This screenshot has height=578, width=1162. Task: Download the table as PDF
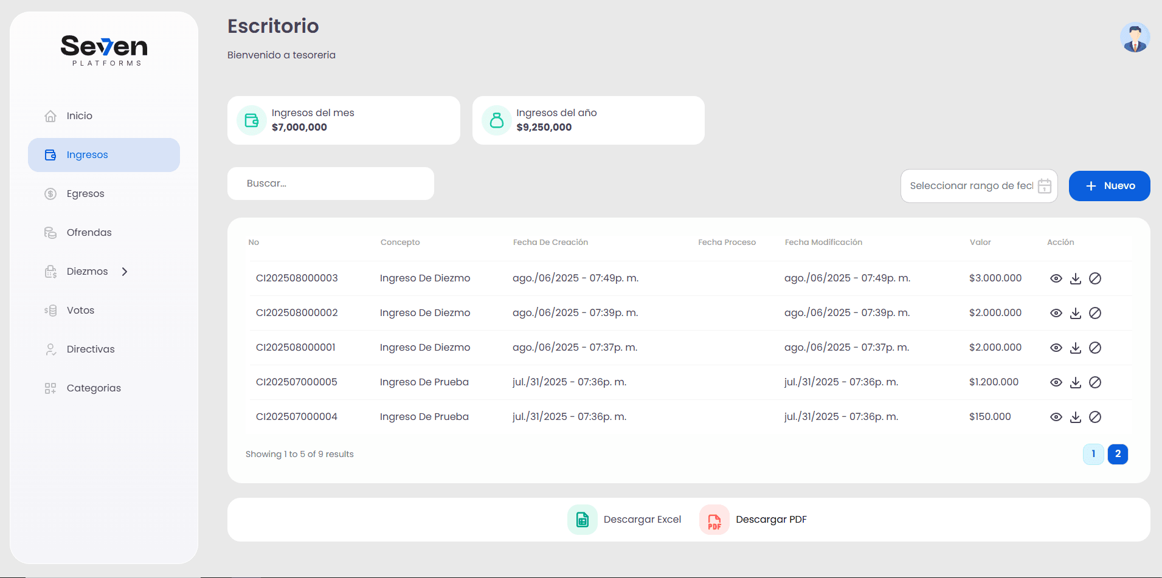tap(753, 520)
